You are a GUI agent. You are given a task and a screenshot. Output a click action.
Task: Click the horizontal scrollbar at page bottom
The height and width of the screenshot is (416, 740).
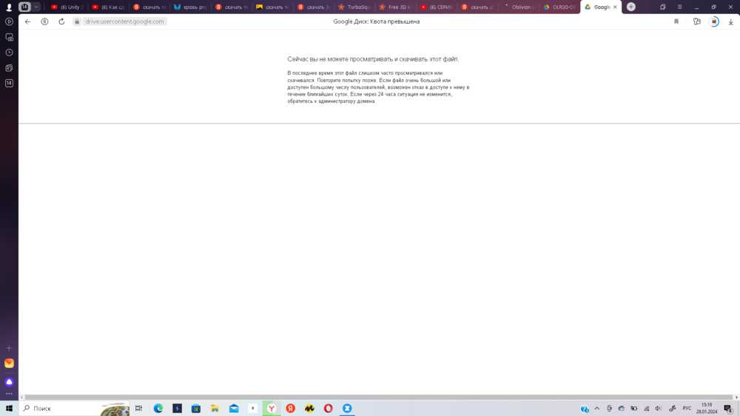coord(378,397)
